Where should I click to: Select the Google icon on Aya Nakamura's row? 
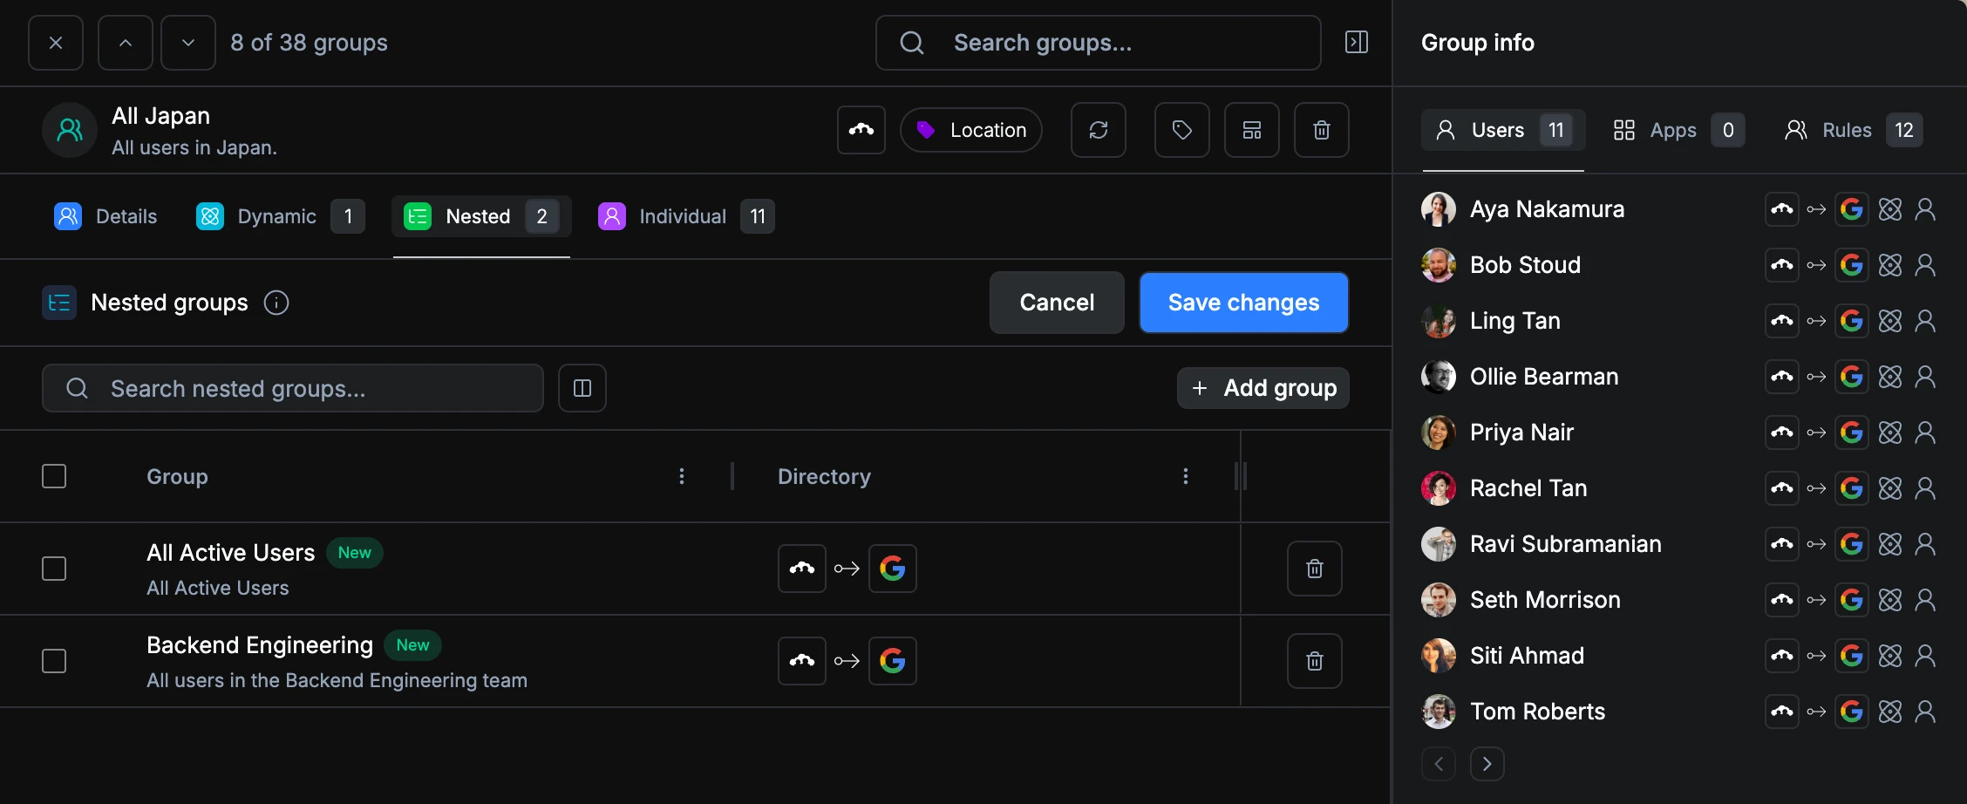[1853, 208]
